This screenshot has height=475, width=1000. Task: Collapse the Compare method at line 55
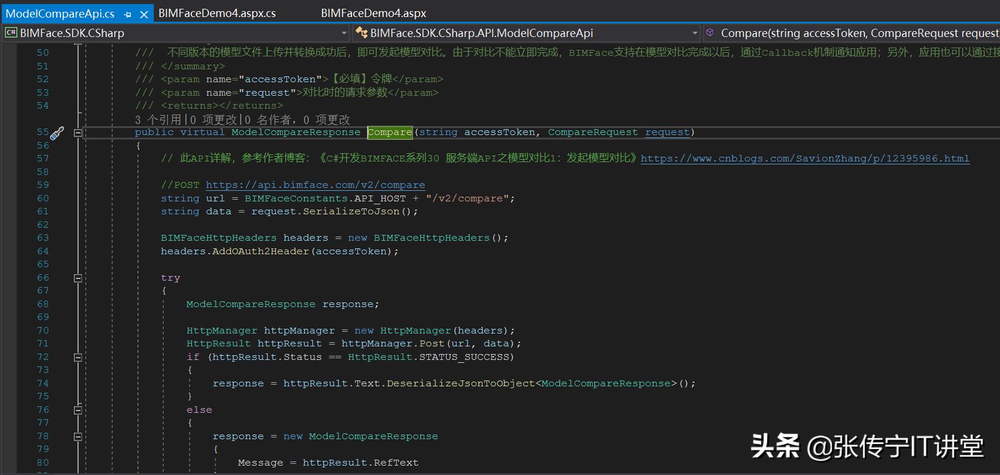77,133
